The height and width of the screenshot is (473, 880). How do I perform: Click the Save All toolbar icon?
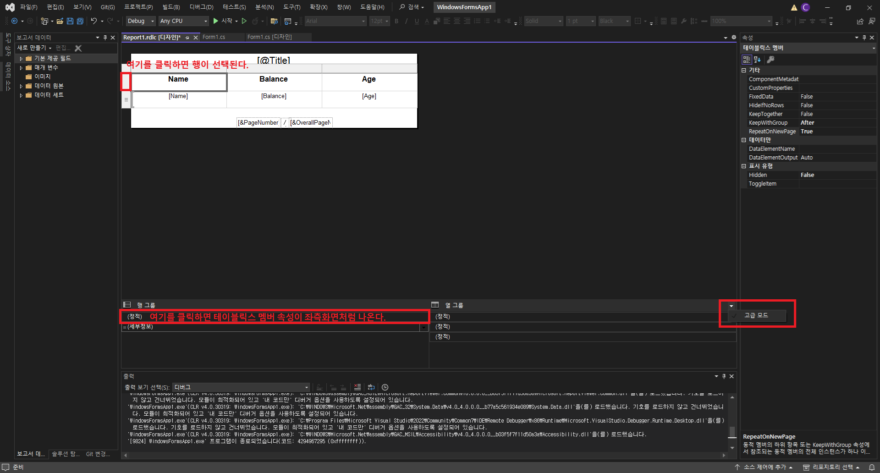(x=80, y=21)
